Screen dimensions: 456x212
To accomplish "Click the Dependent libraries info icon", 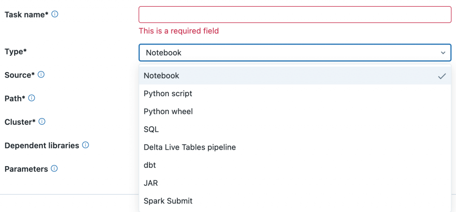I will 85,145.
